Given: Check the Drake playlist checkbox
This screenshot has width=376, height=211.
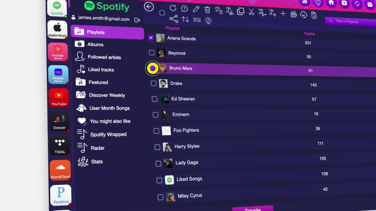Looking at the screenshot, I should click(153, 84).
